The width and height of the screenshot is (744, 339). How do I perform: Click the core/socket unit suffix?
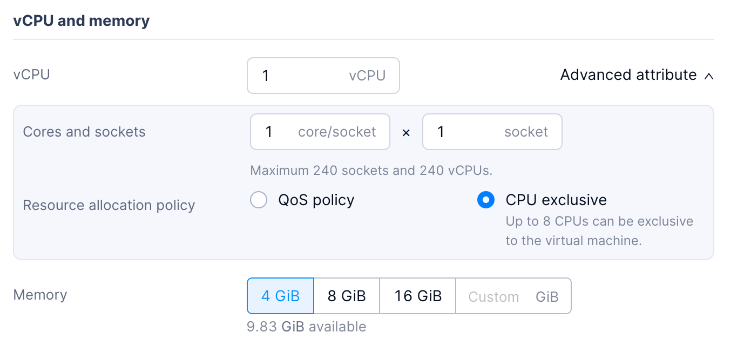tap(337, 132)
